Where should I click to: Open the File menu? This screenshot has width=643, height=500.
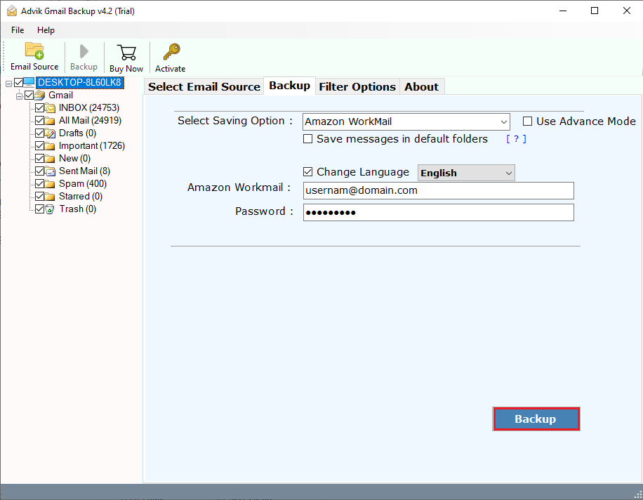point(18,30)
